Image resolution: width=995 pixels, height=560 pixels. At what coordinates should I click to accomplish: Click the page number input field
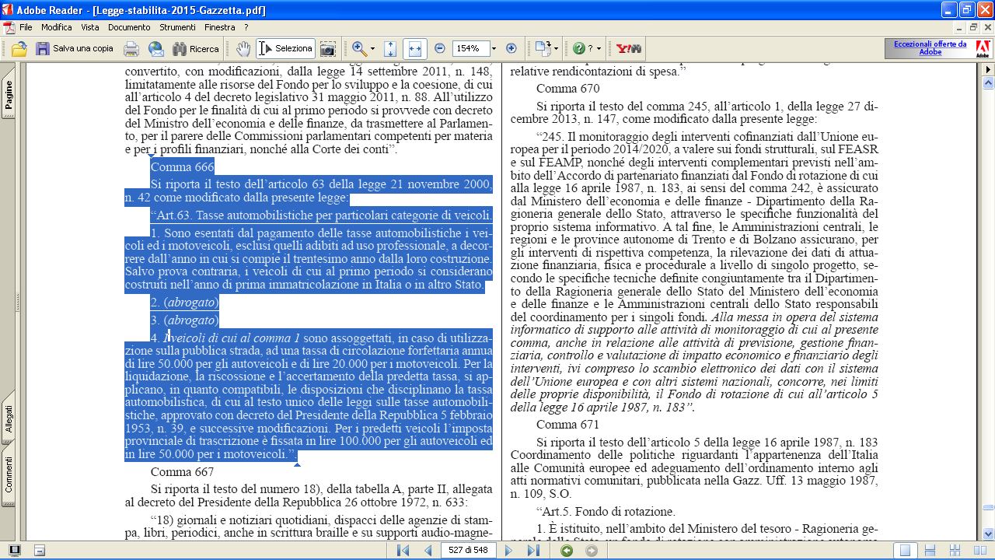point(469,551)
